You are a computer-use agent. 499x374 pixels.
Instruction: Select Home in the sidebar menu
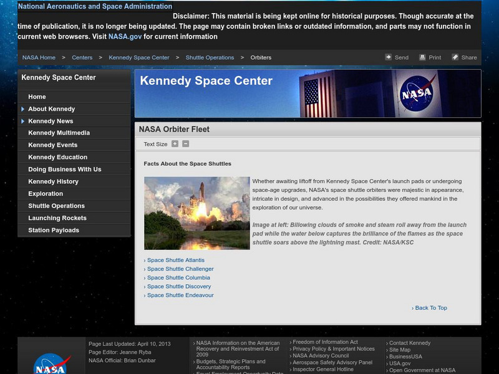tap(36, 97)
